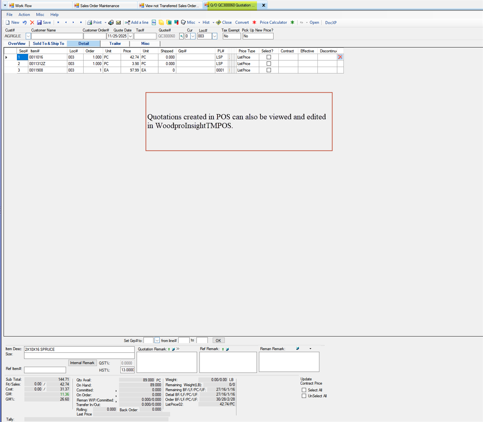
Task: Open the Action menu
Action: (24, 15)
